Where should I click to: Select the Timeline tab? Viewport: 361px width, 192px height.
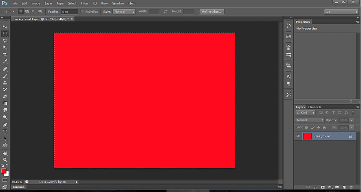18,187
